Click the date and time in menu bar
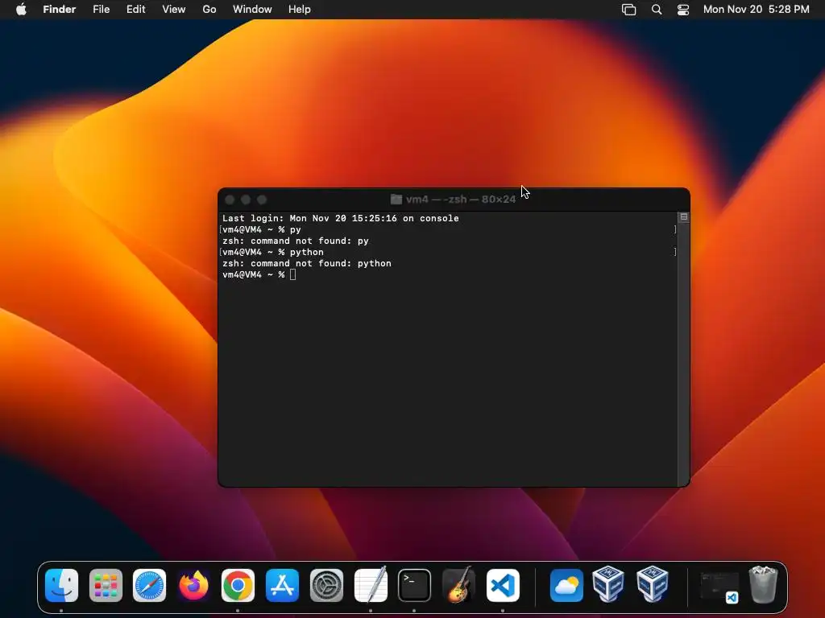 point(756,10)
